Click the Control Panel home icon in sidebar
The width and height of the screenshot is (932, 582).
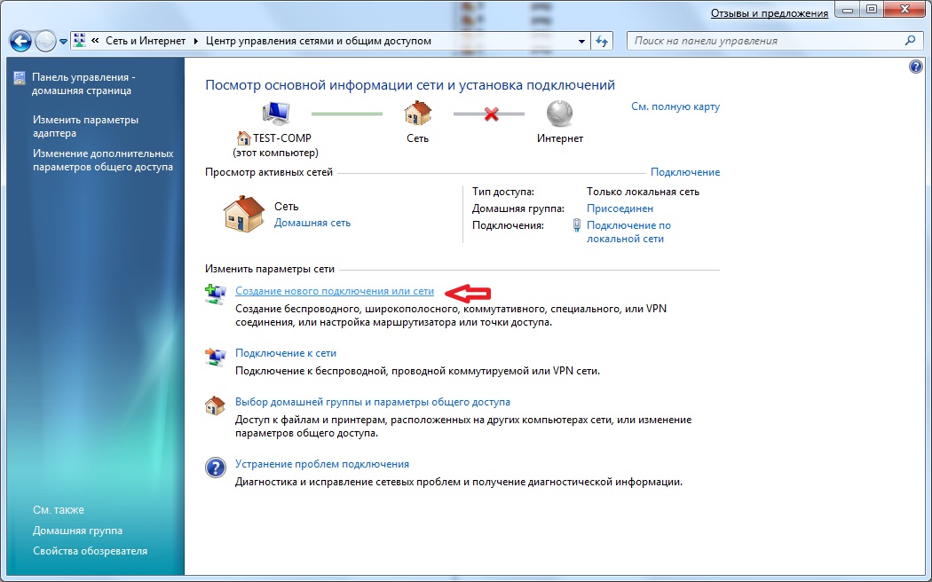coord(20,78)
